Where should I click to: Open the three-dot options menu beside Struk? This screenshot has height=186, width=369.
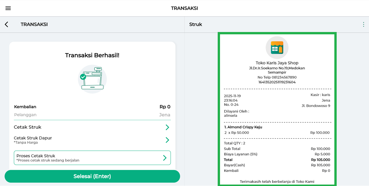tap(363, 25)
